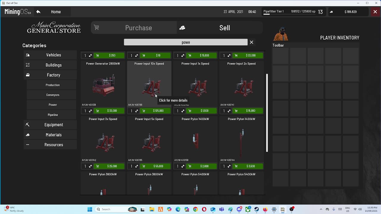381x214 pixels.
Task: Open Firefox from the taskbar
Action: [x=265, y=209]
